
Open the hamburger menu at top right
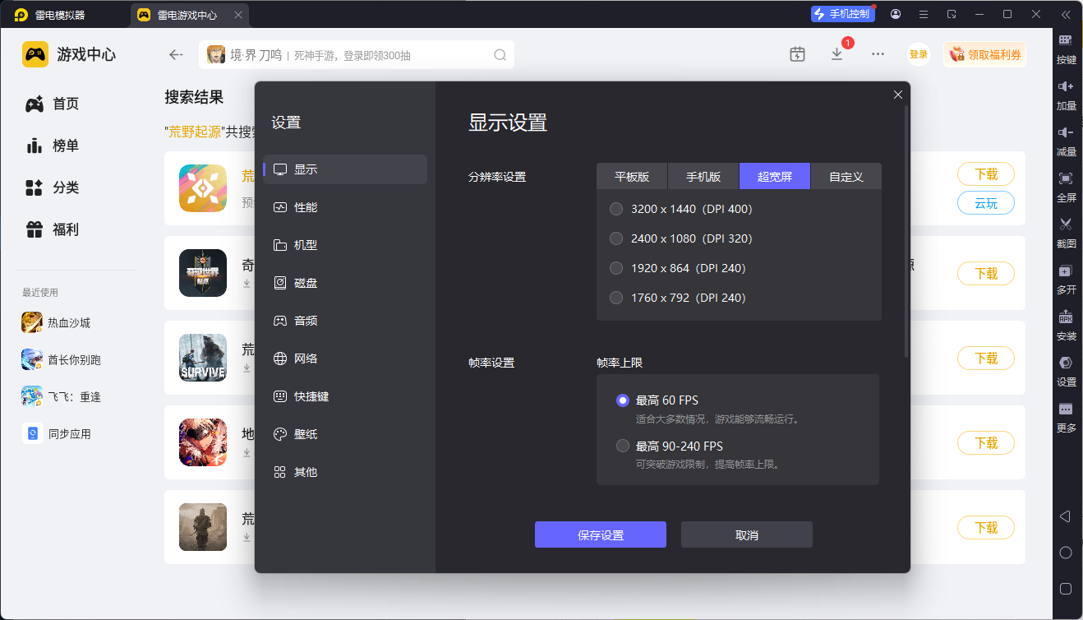[924, 14]
